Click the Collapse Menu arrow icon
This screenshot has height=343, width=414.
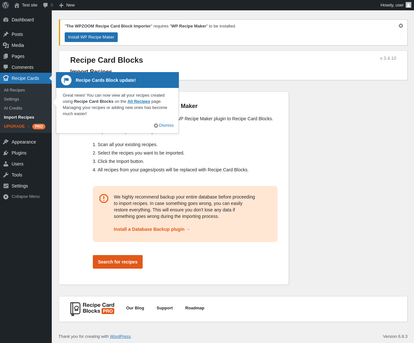pyautogui.click(x=6, y=197)
